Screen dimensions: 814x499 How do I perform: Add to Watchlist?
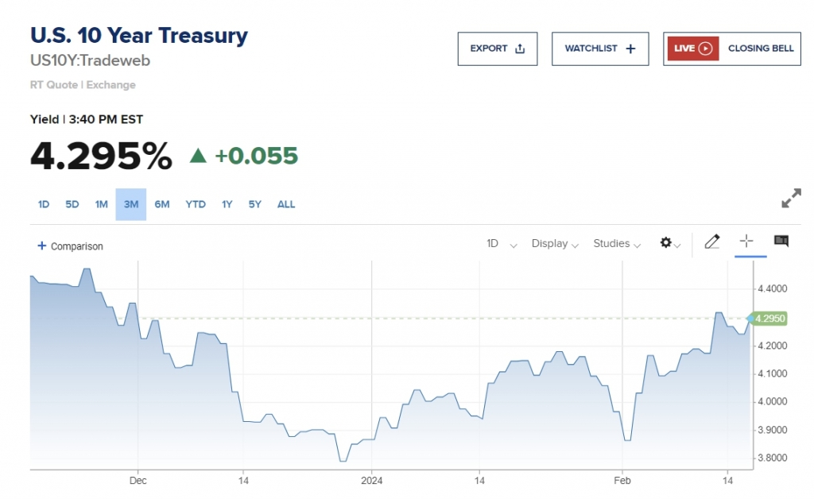click(600, 48)
